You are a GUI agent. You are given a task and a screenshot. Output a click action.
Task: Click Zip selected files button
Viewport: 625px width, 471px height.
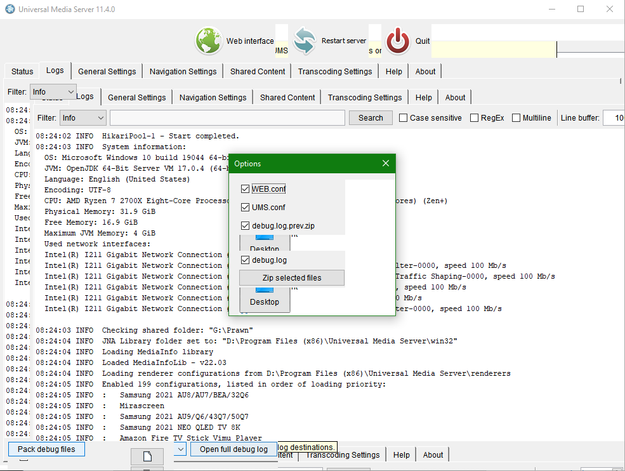(292, 277)
